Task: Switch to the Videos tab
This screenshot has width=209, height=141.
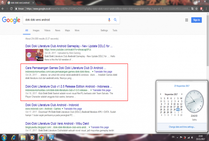Action: [x=47, y=30]
